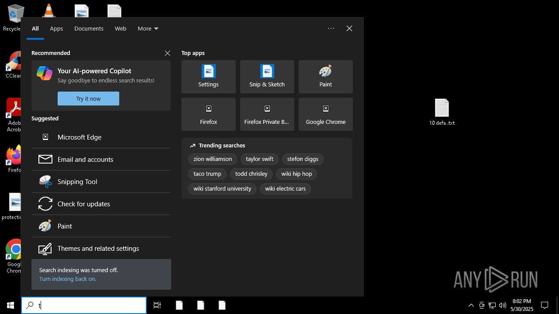The height and width of the screenshot is (314, 559).
Task: Search trending zion williamson
Action: tap(213, 159)
